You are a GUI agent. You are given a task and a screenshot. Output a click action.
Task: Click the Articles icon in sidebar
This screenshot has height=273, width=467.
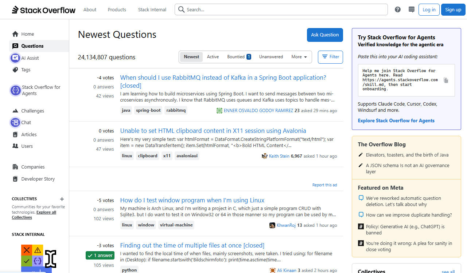coord(15,135)
